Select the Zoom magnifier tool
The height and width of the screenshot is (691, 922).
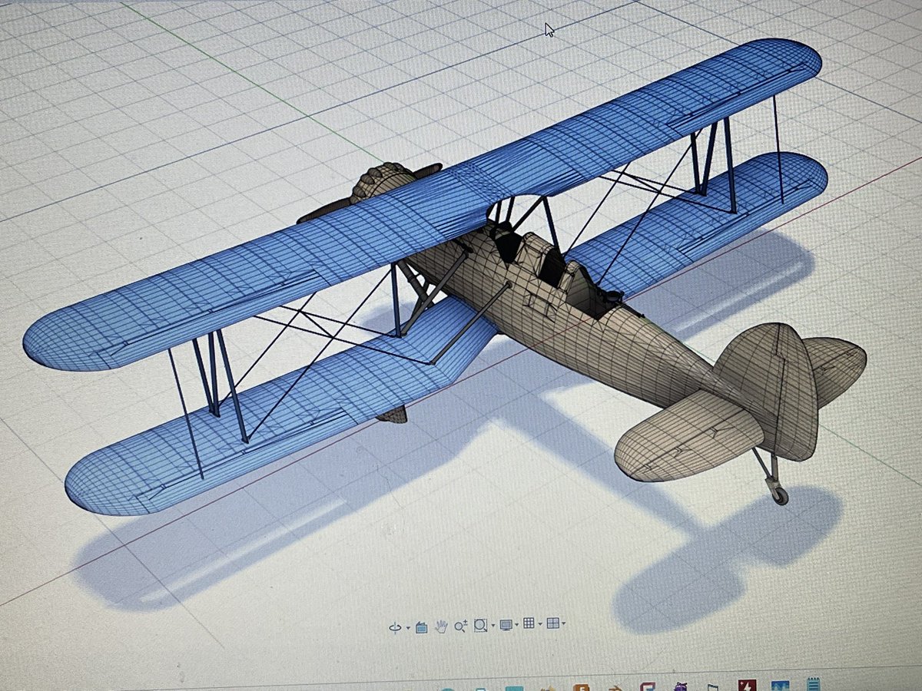pos(461,627)
